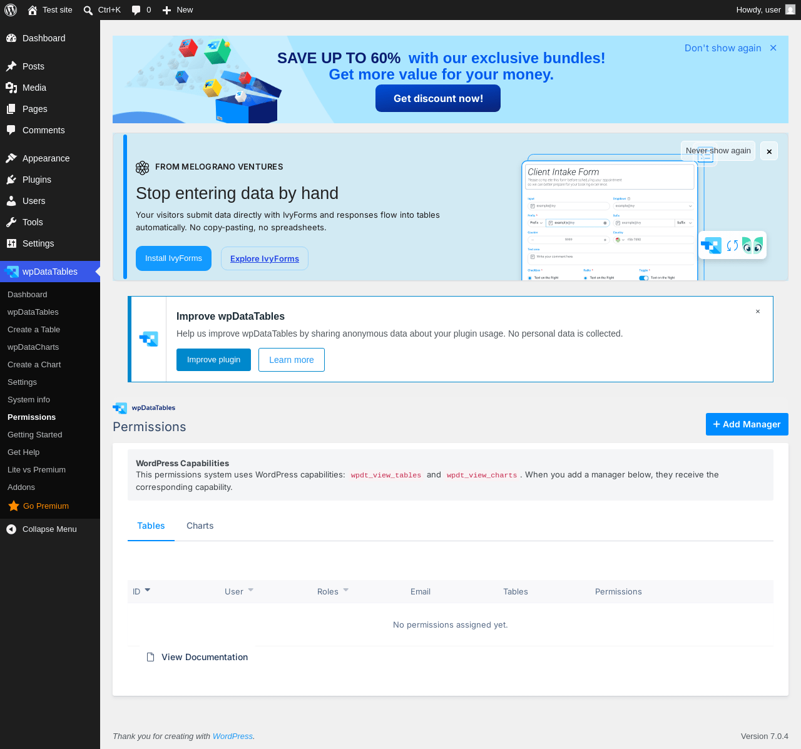
Task: Click the Tools wrench icon
Action: pos(11,222)
